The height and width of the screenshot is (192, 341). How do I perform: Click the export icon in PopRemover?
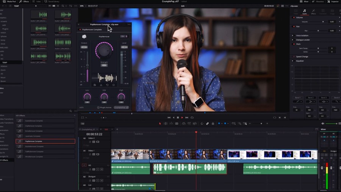tap(101, 85)
